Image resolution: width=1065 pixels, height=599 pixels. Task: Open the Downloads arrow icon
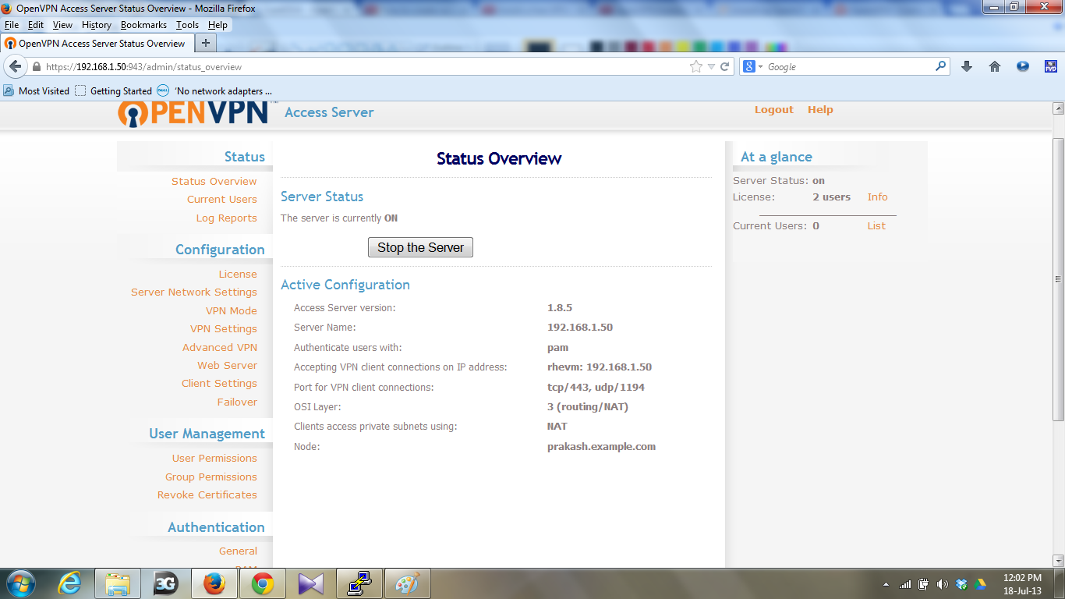[967, 67]
